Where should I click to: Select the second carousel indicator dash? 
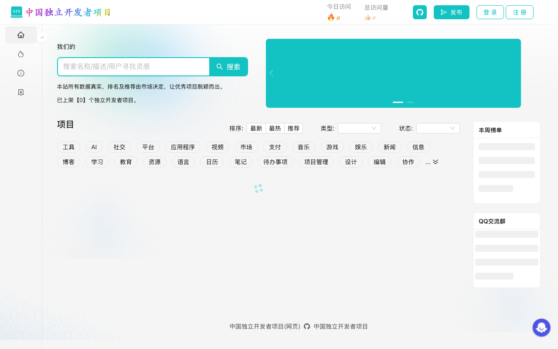click(410, 102)
